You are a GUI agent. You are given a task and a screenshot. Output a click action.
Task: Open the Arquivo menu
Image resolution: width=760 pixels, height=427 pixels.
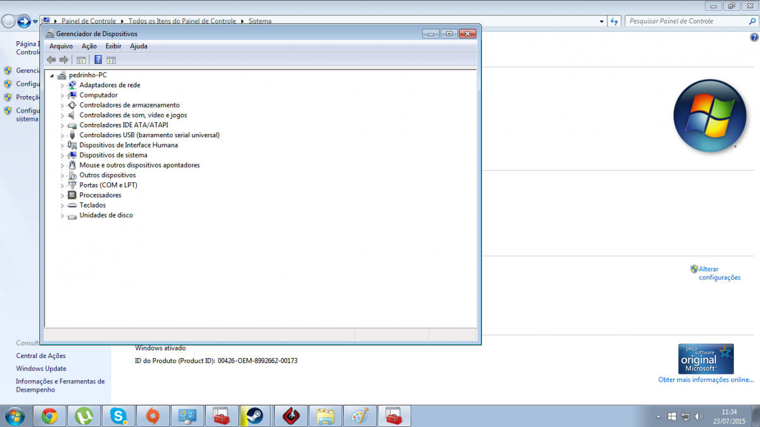(x=61, y=46)
